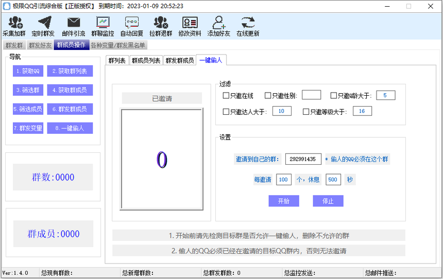
Task: Click the 只邀性别 input box
Action: coord(311,95)
